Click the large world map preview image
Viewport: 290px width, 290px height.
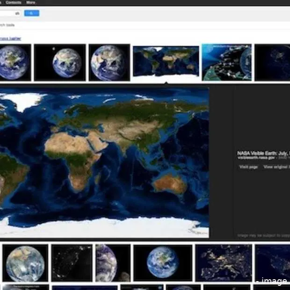tap(104, 163)
